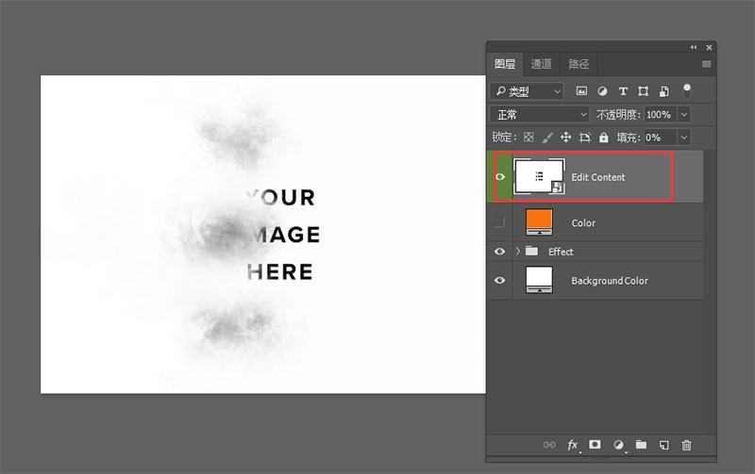Switch to the 通道 channels tab
This screenshot has height=474, width=755.
[x=541, y=64]
